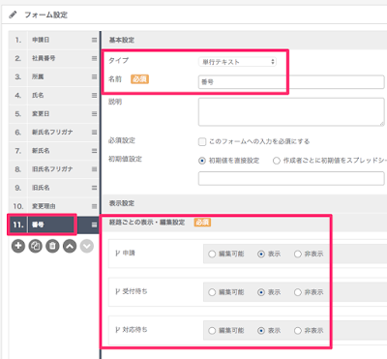387x359 pixels.
Task: Delete the selected item with trash icon
Action: (x=52, y=246)
